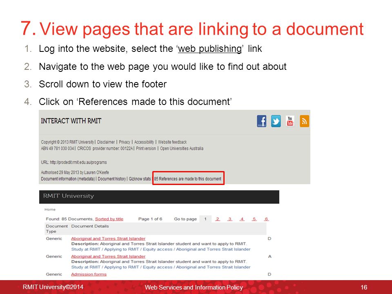Open the Print version link
392x294 pixels.
tap(146, 148)
